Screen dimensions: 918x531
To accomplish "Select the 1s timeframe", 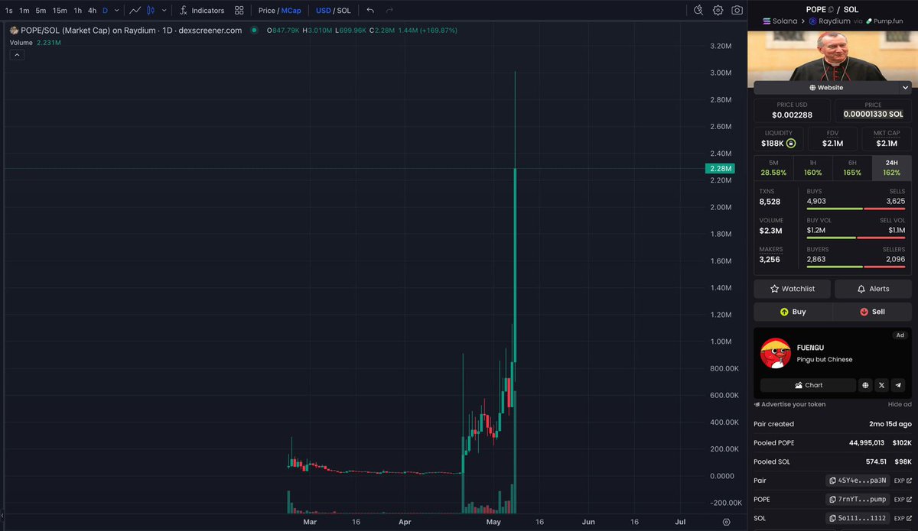I will tap(9, 11).
